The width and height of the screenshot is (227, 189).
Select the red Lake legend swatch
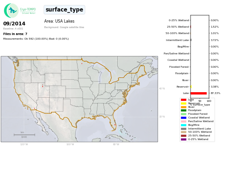184,100
